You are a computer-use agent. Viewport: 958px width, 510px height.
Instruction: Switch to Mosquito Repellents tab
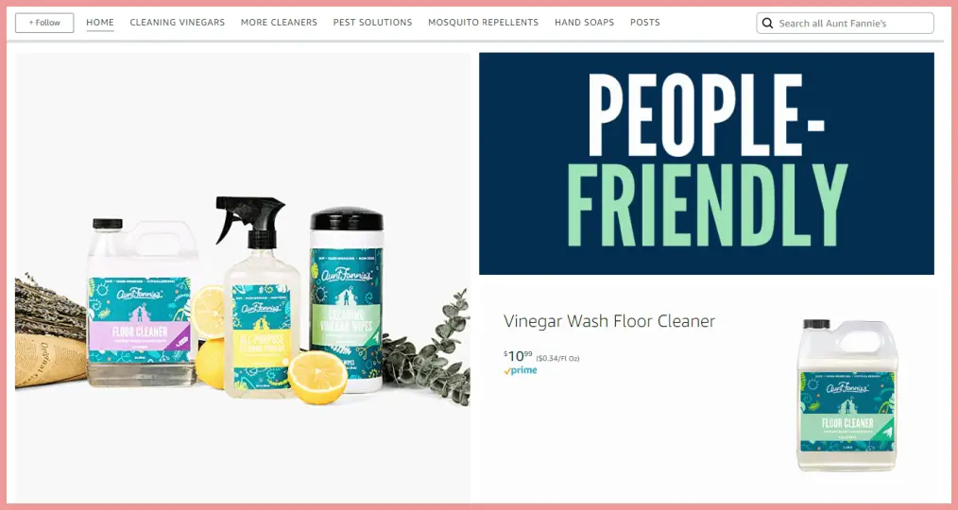484,23
